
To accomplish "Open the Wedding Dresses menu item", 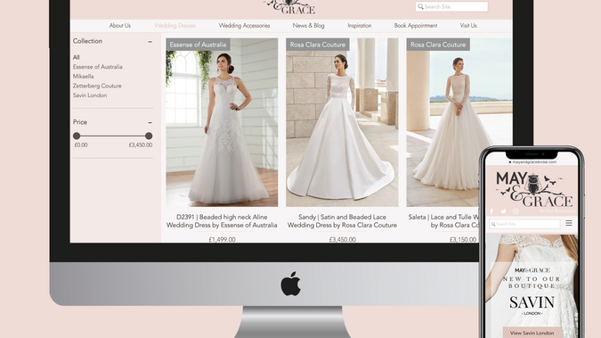I will coord(175,26).
